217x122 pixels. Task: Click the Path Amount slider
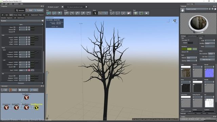(x=16, y=38)
